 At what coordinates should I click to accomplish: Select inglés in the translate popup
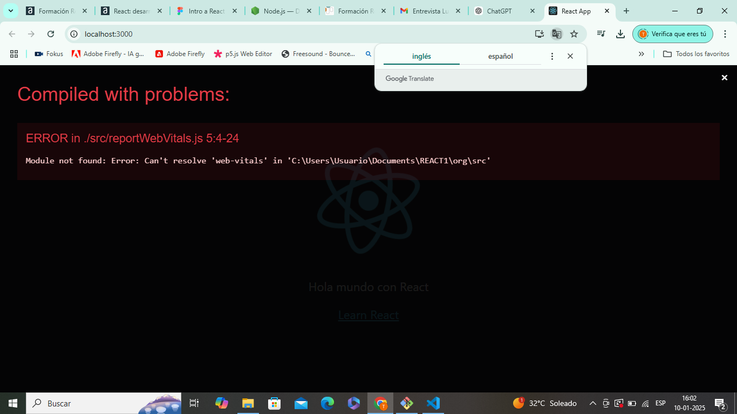pyautogui.click(x=421, y=56)
